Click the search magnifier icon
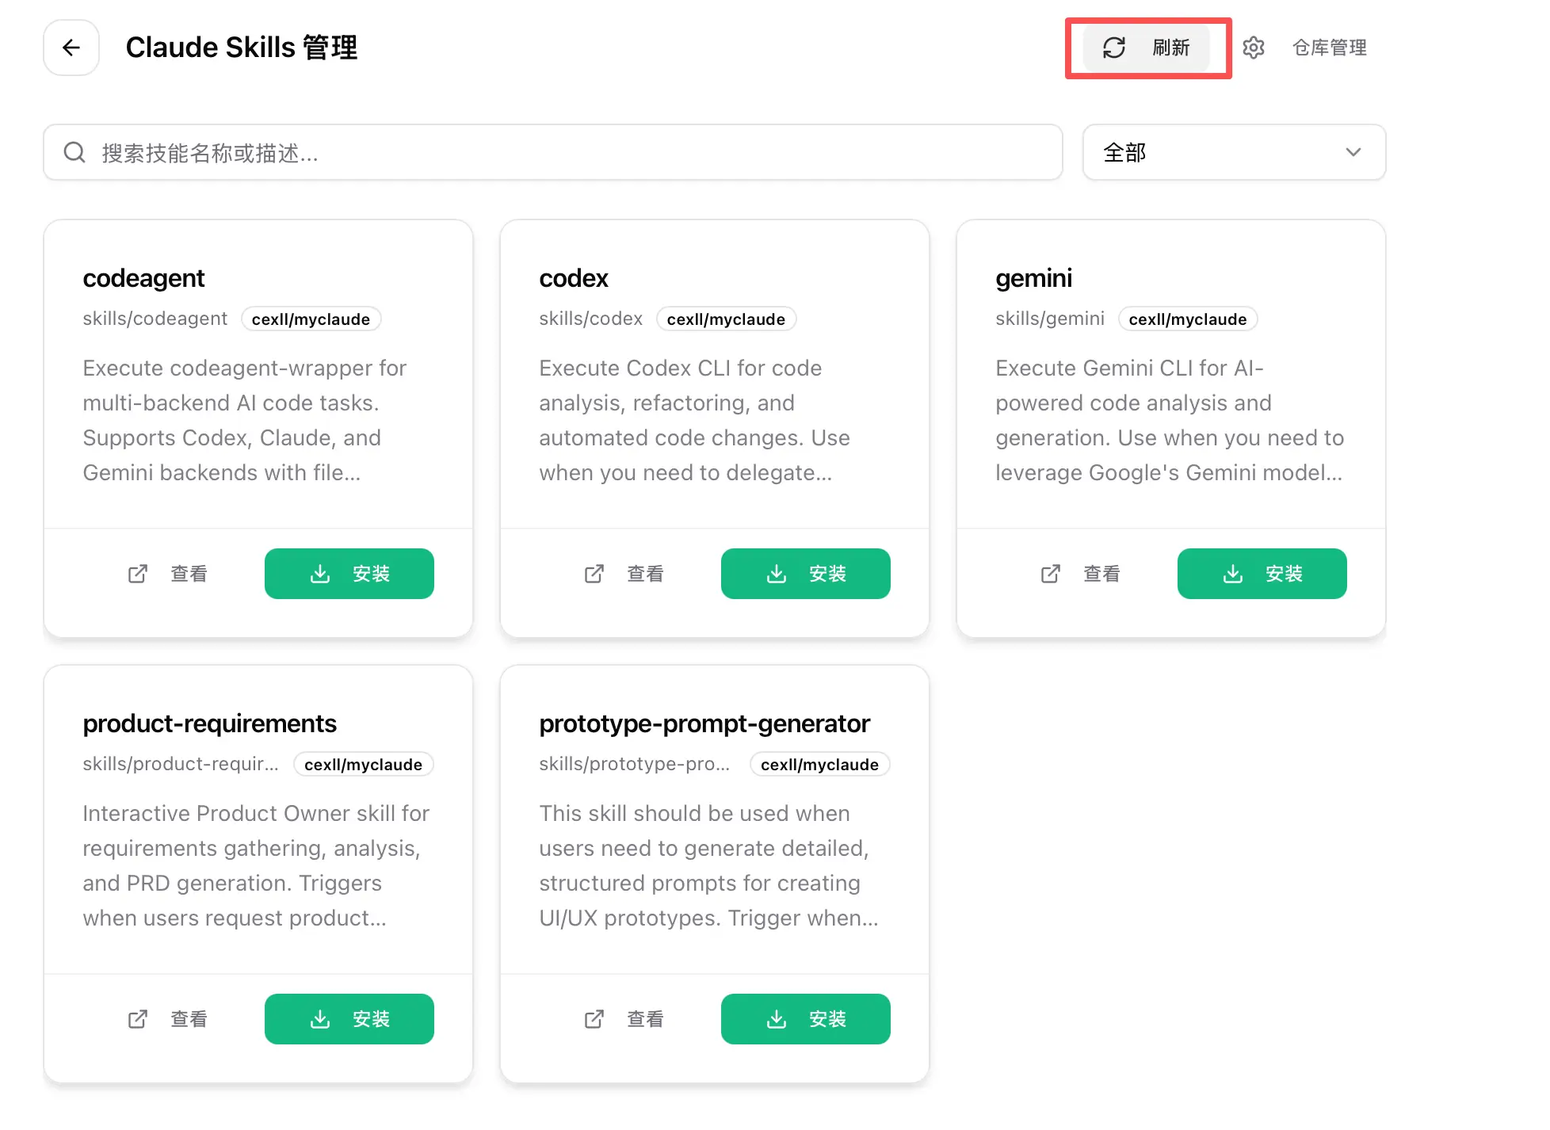This screenshot has height=1130, width=1550. [x=74, y=152]
